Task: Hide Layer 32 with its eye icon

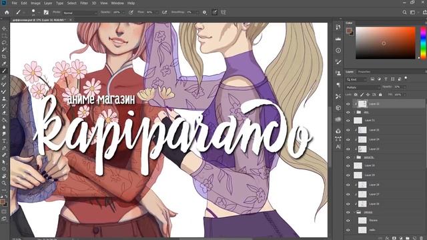Action: (348, 104)
